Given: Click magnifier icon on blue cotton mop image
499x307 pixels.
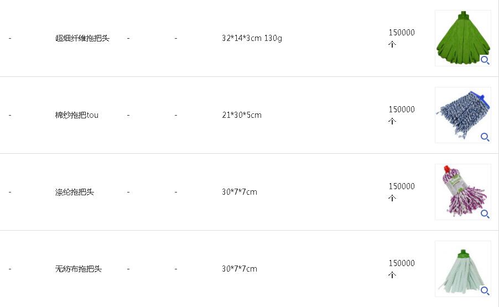Looking at the screenshot, I should coord(485,137).
